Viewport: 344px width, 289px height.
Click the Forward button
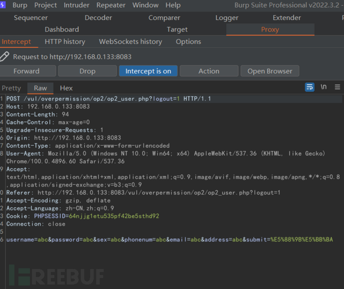click(x=27, y=71)
